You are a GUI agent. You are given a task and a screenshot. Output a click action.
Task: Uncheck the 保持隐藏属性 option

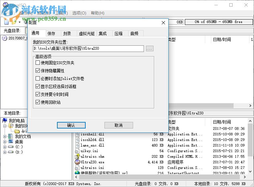pyautogui.click(x=38, y=70)
